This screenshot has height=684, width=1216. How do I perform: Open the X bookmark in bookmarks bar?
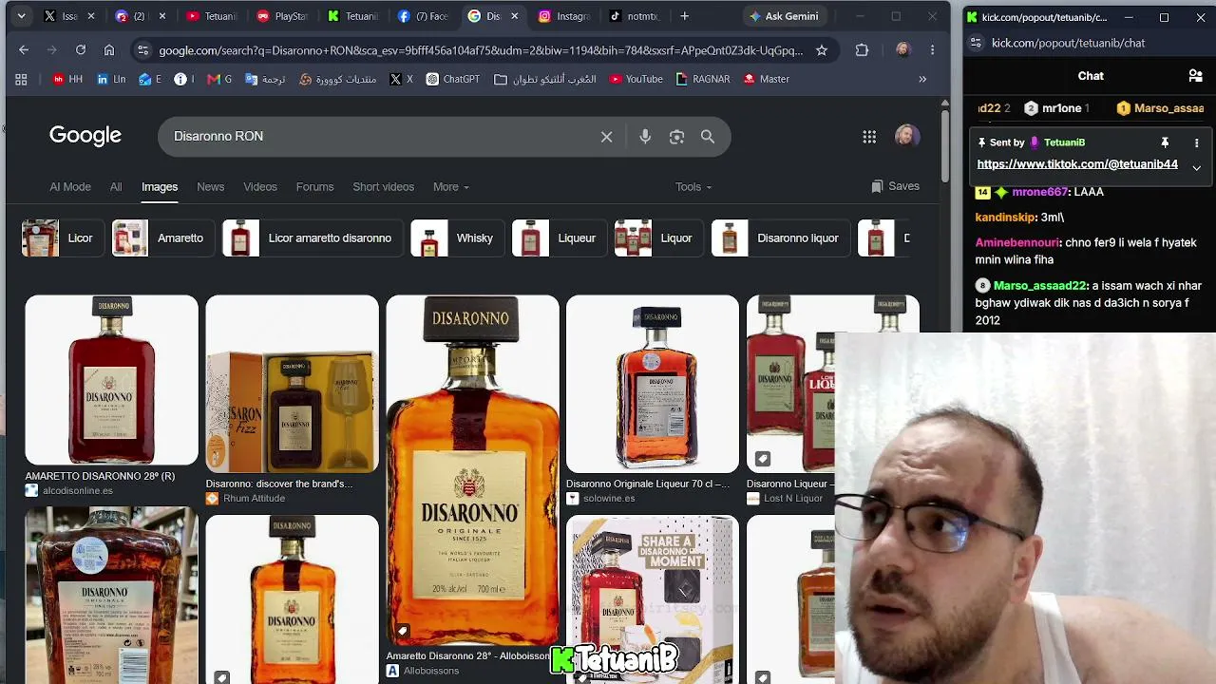(402, 79)
